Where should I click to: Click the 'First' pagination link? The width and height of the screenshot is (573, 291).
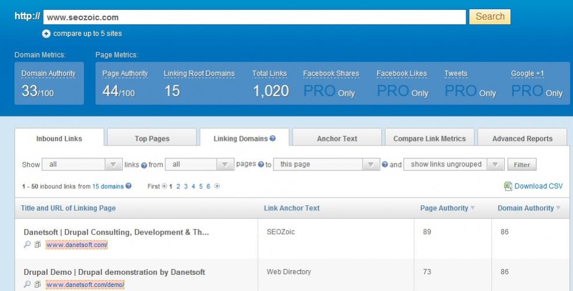click(x=154, y=186)
